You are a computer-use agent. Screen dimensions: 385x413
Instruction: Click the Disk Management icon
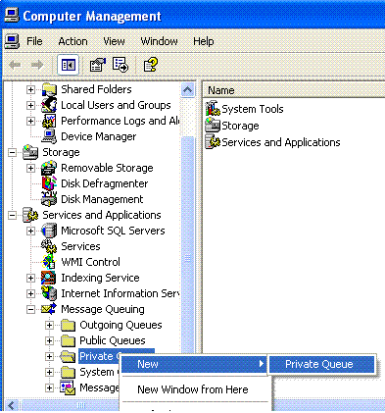point(49,199)
